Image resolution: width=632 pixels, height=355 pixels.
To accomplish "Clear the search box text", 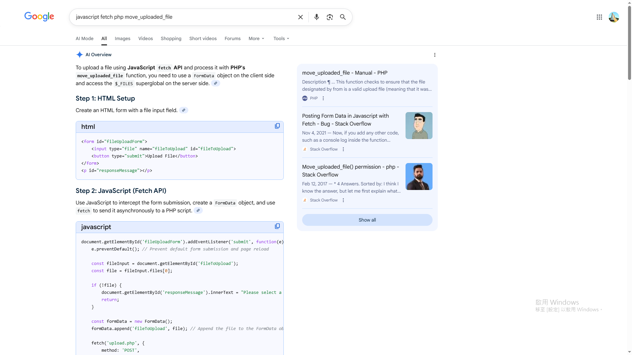I will pos(300,17).
